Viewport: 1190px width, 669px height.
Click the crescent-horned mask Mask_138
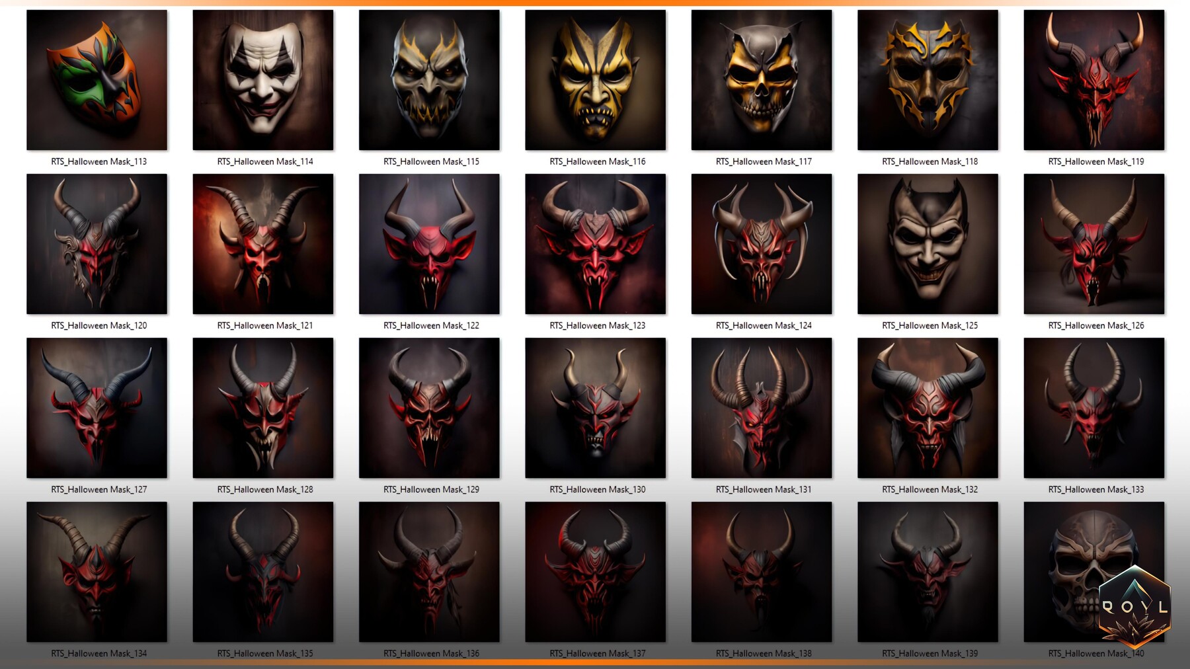click(760, 572)
